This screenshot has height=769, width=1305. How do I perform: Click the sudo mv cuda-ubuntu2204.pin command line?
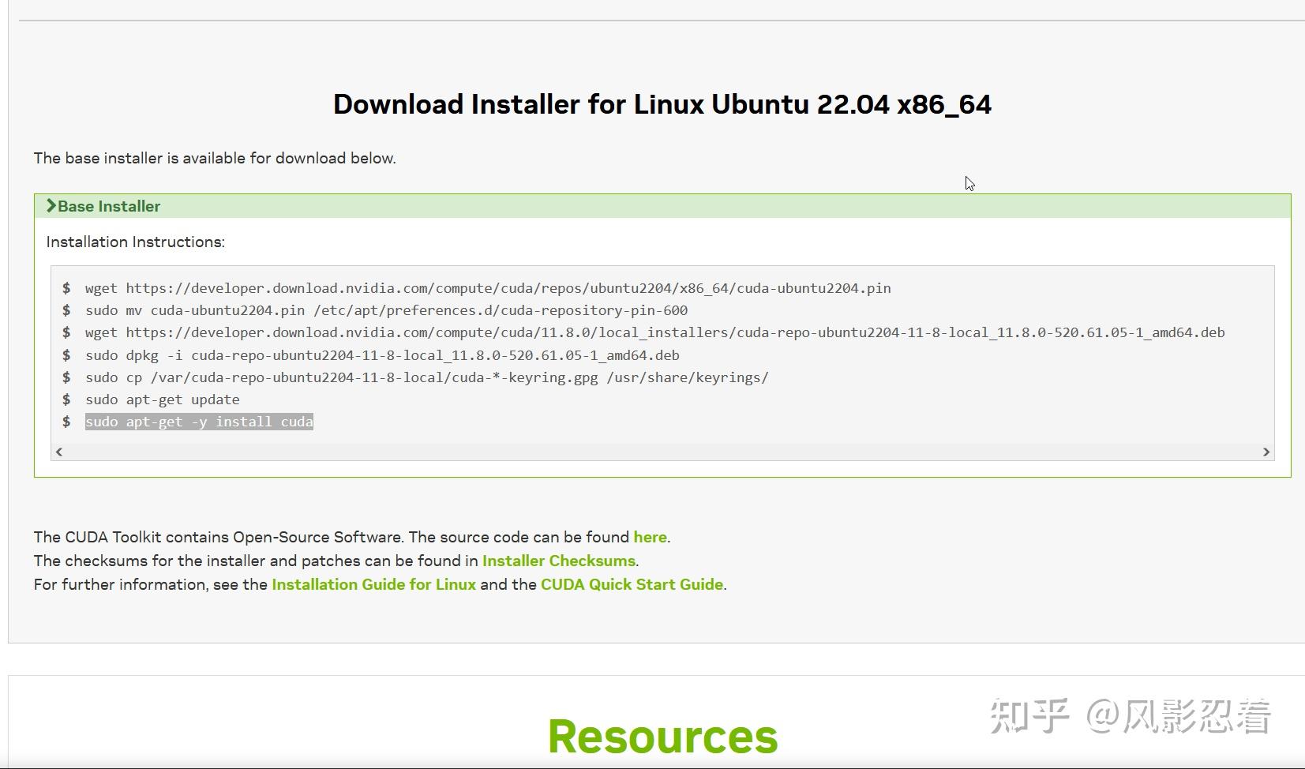click(x=386, y=310)
